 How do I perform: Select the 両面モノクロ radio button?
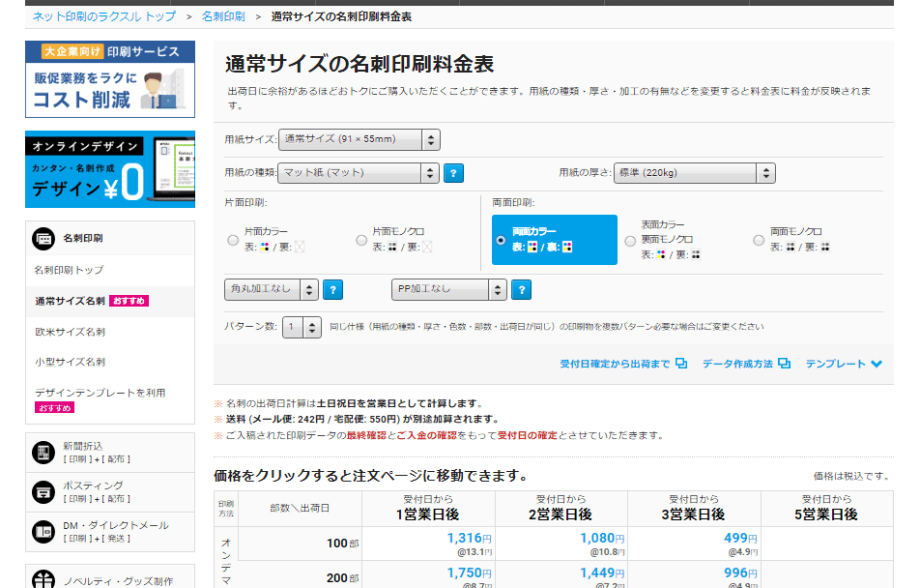(759, 240)
